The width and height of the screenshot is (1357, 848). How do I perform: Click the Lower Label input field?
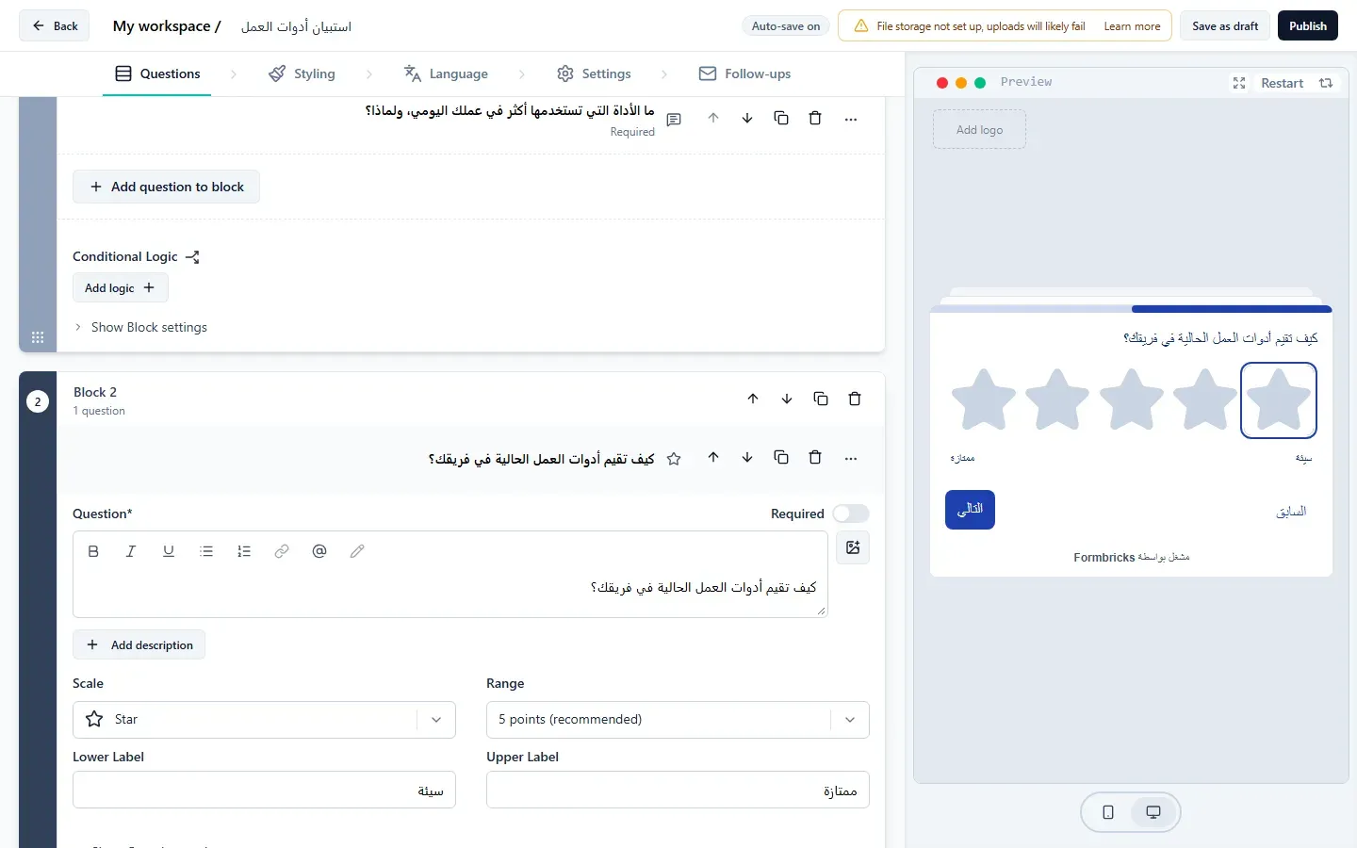coord(264,791)
